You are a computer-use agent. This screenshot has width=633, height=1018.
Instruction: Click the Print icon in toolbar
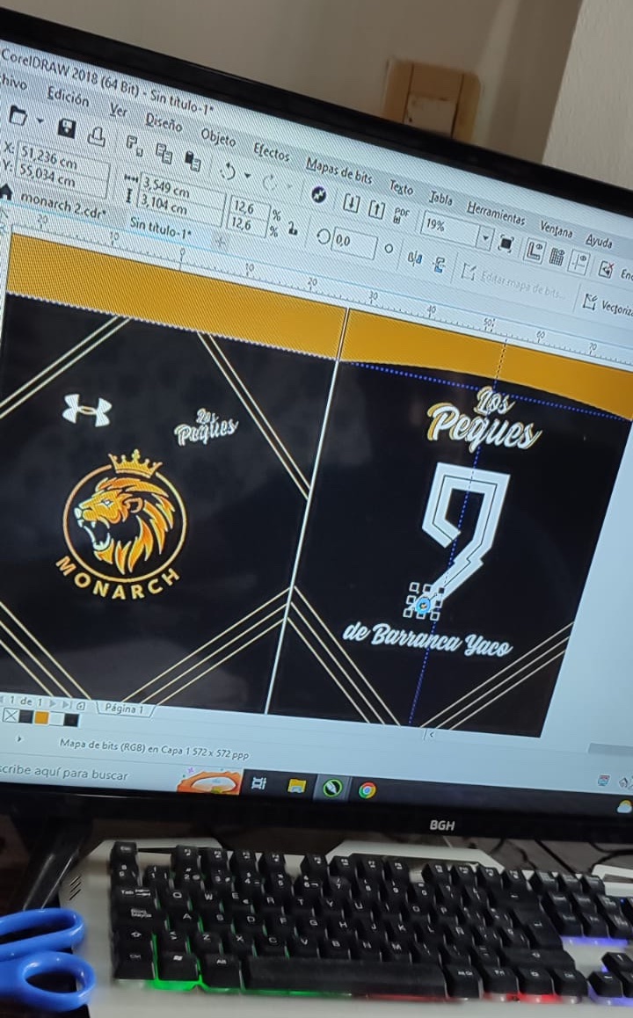pos(96,135)
